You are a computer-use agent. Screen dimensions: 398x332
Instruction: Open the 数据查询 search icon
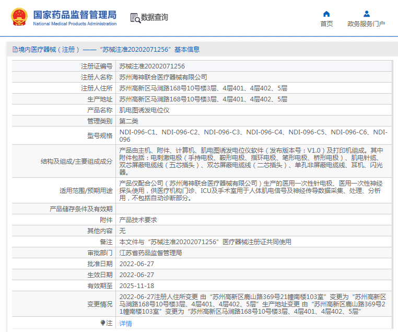(135, 18)
